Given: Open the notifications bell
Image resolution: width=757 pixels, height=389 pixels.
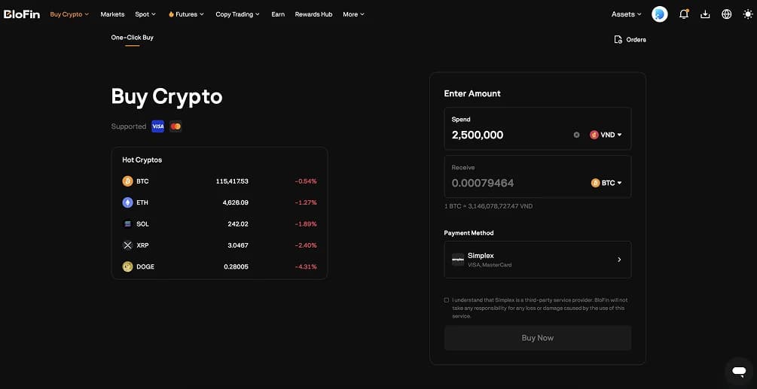Looking at the screenshot, I should coord(684,14).
